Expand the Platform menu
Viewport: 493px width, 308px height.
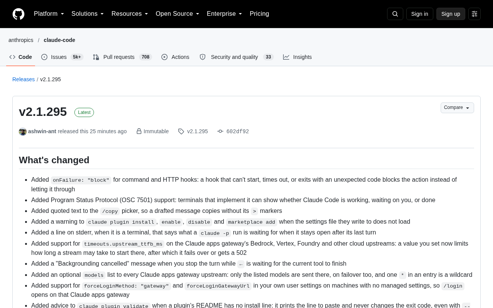[x=49, y=14]
